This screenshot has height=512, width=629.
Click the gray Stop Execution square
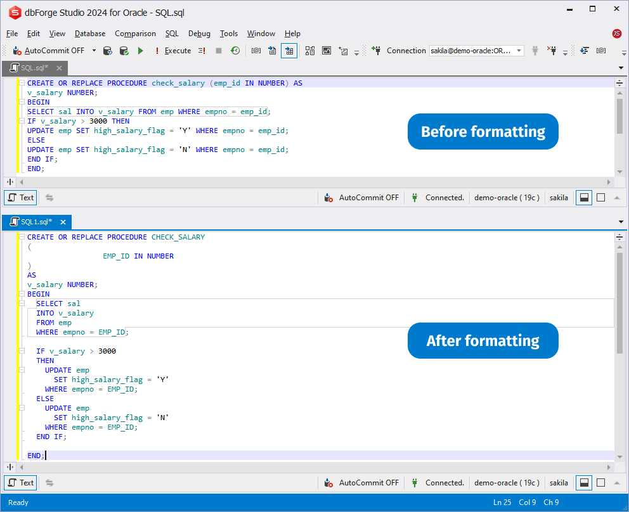(x=219, y=51)
